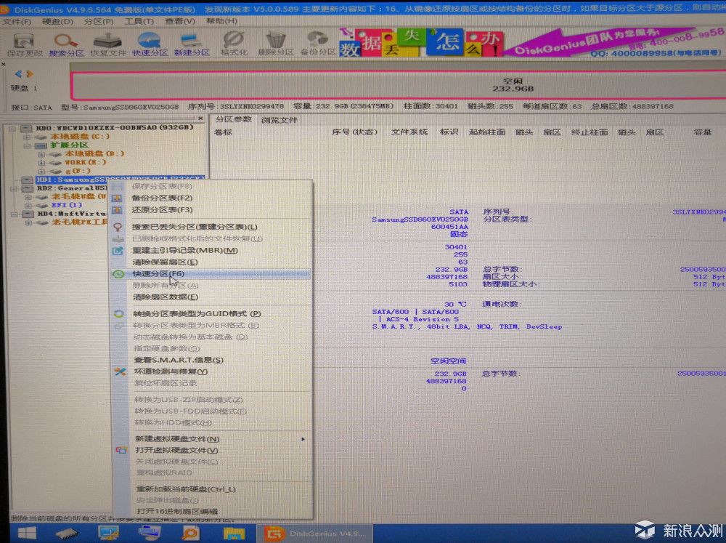Open the hard drive tool on taskbar
The height and width of the screenshot is (543, 726).
pyautogui.click(x=67, y=534)
